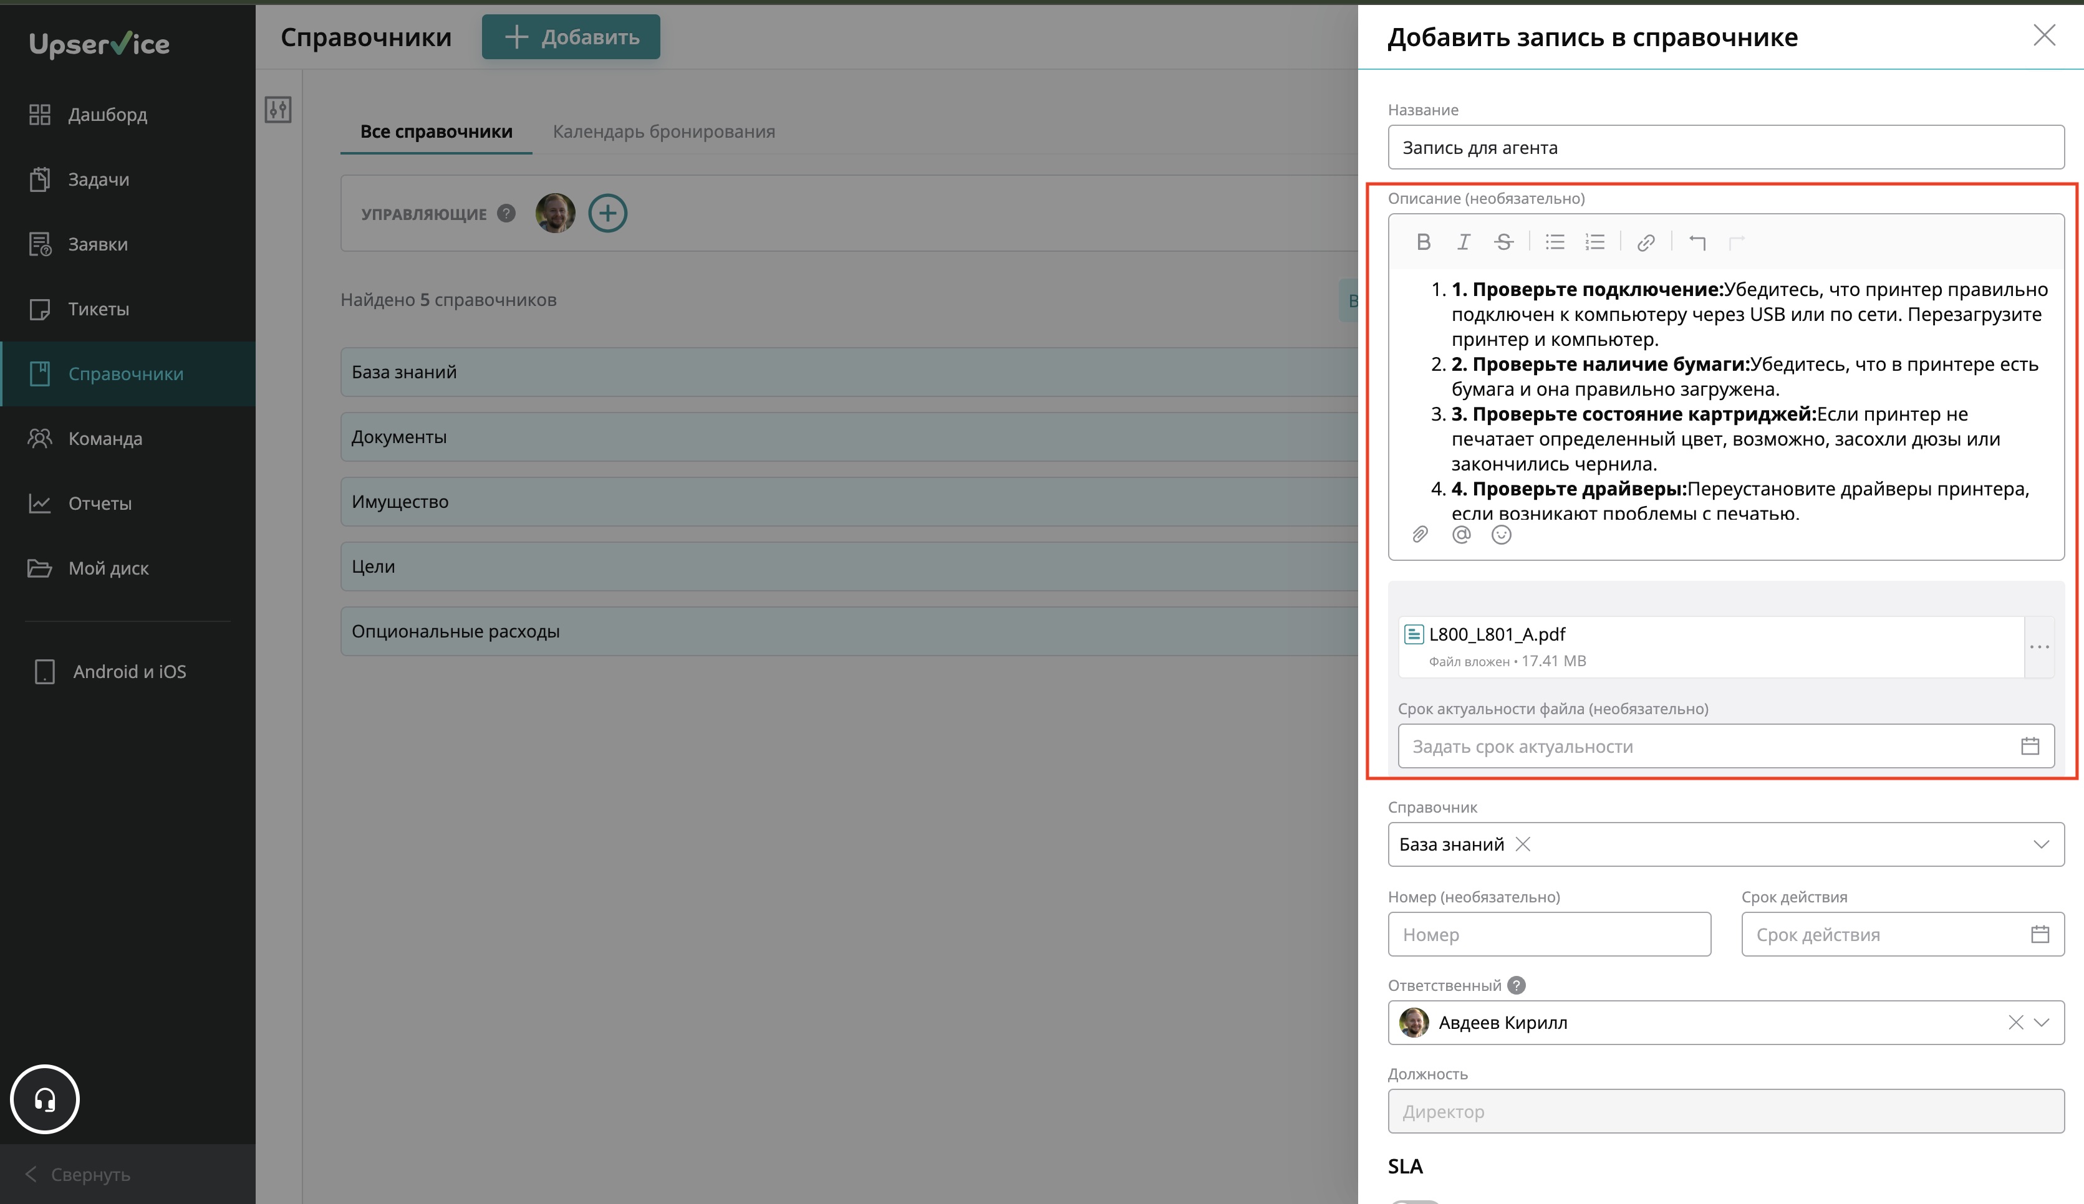Click the Номер input field
This screenshot has height=1204, width=2084.
pos(1548,935)
